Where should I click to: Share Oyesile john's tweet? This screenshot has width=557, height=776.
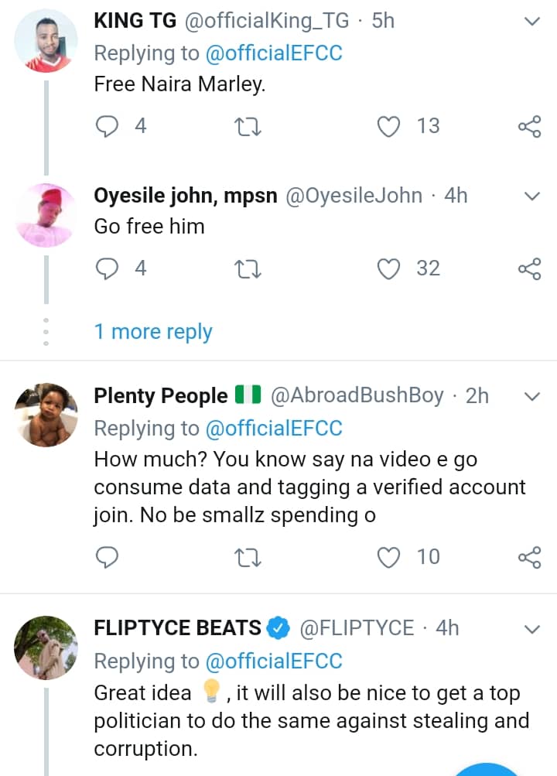(529, 268)
